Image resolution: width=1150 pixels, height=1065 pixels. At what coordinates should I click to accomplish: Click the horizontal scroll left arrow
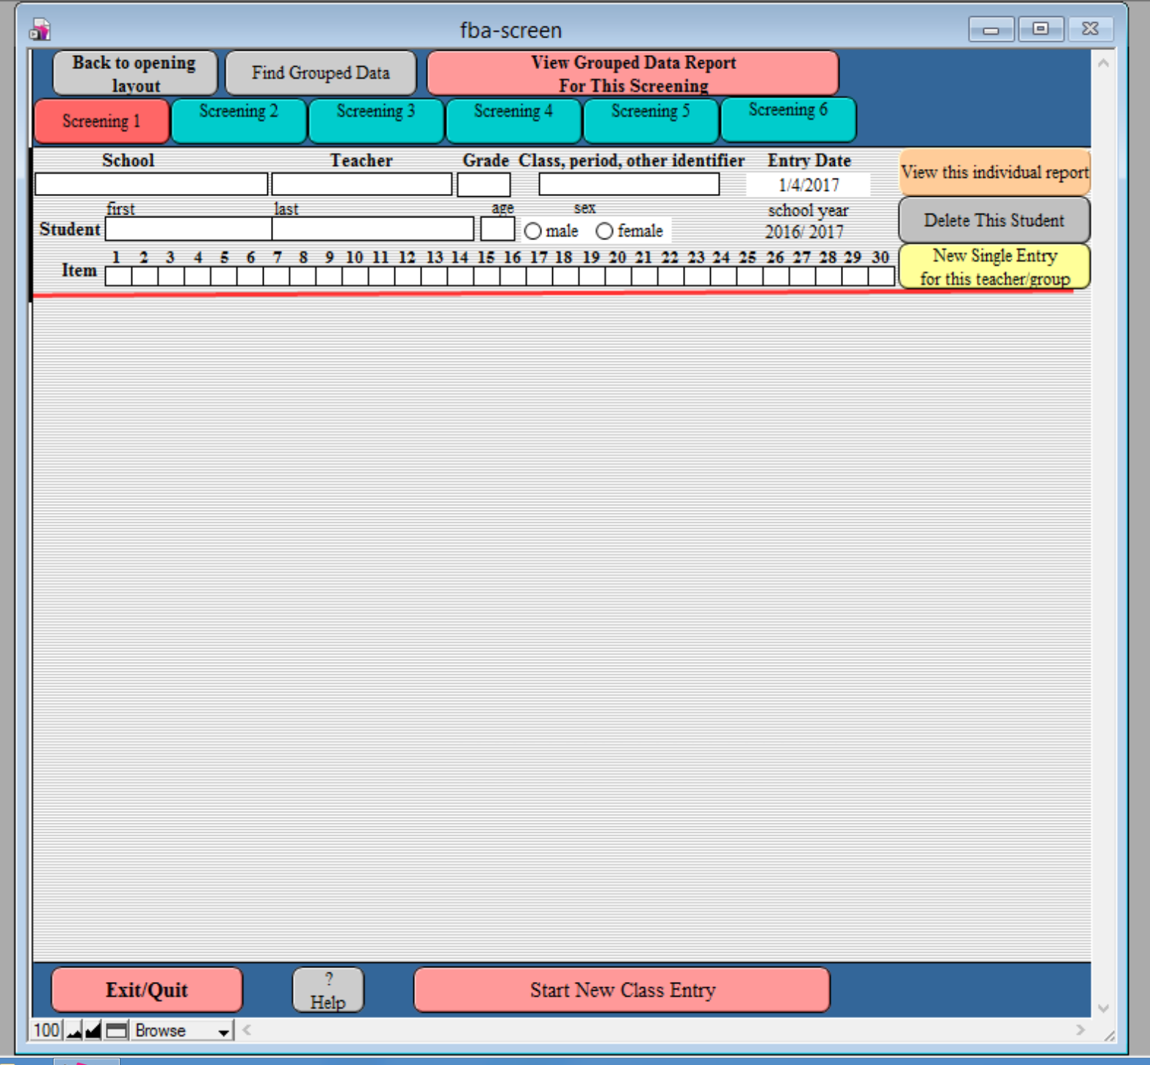tap(247, 1030)
